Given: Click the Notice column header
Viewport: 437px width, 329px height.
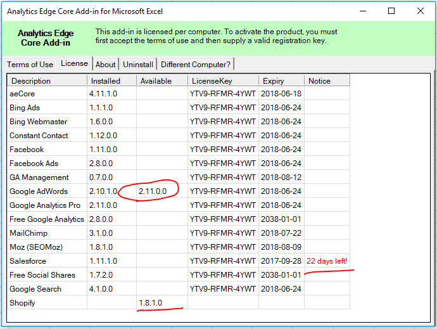Looking at the screenshot, I should pos(327,81).
